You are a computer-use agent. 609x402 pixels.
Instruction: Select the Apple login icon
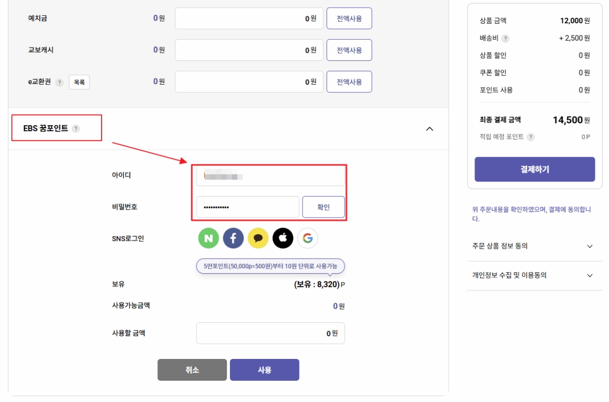click(x=283, y=238)
